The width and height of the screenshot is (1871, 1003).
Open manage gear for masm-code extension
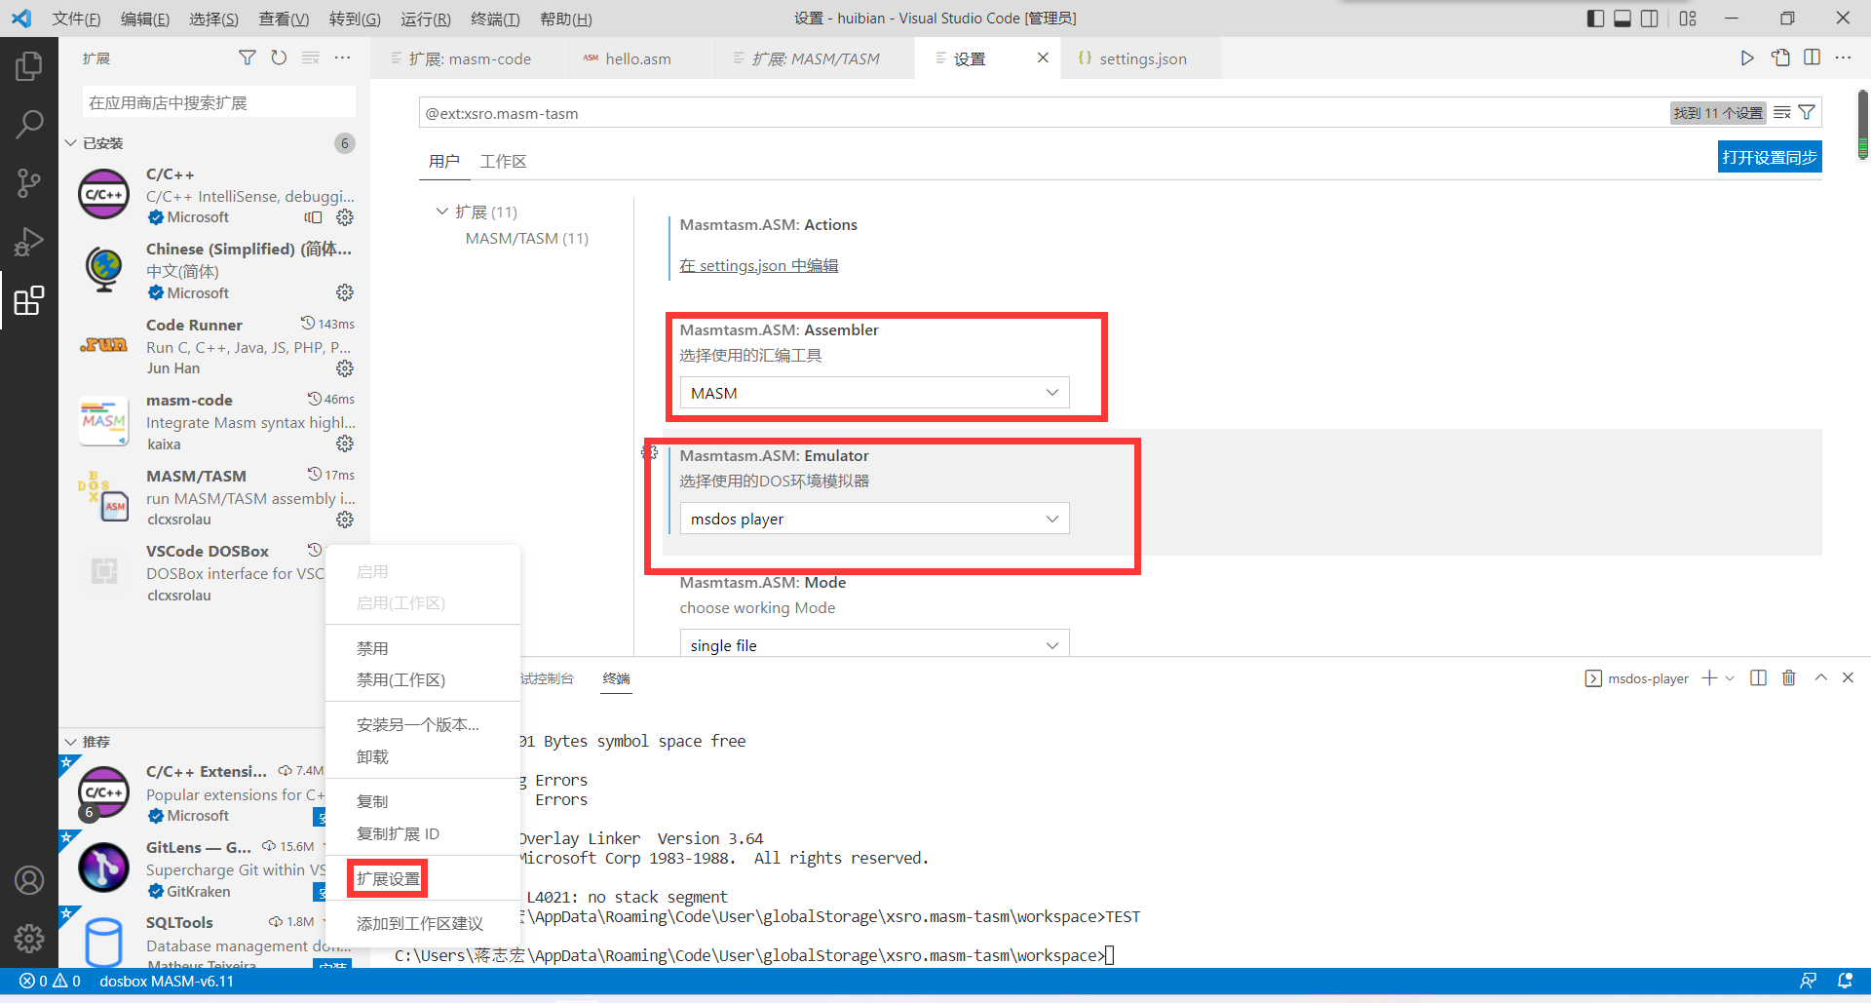click(x=345, y=444)
